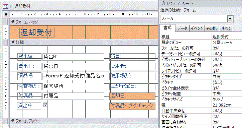Select the orange 返却日 label
The width and height of the screenshot is (242, 128).
132,96
